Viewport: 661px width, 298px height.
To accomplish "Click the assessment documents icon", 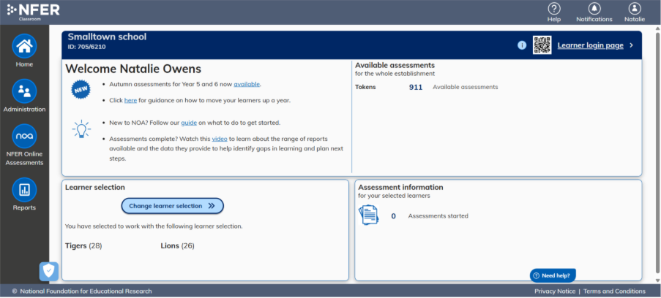I will click(x=368, y=215).
